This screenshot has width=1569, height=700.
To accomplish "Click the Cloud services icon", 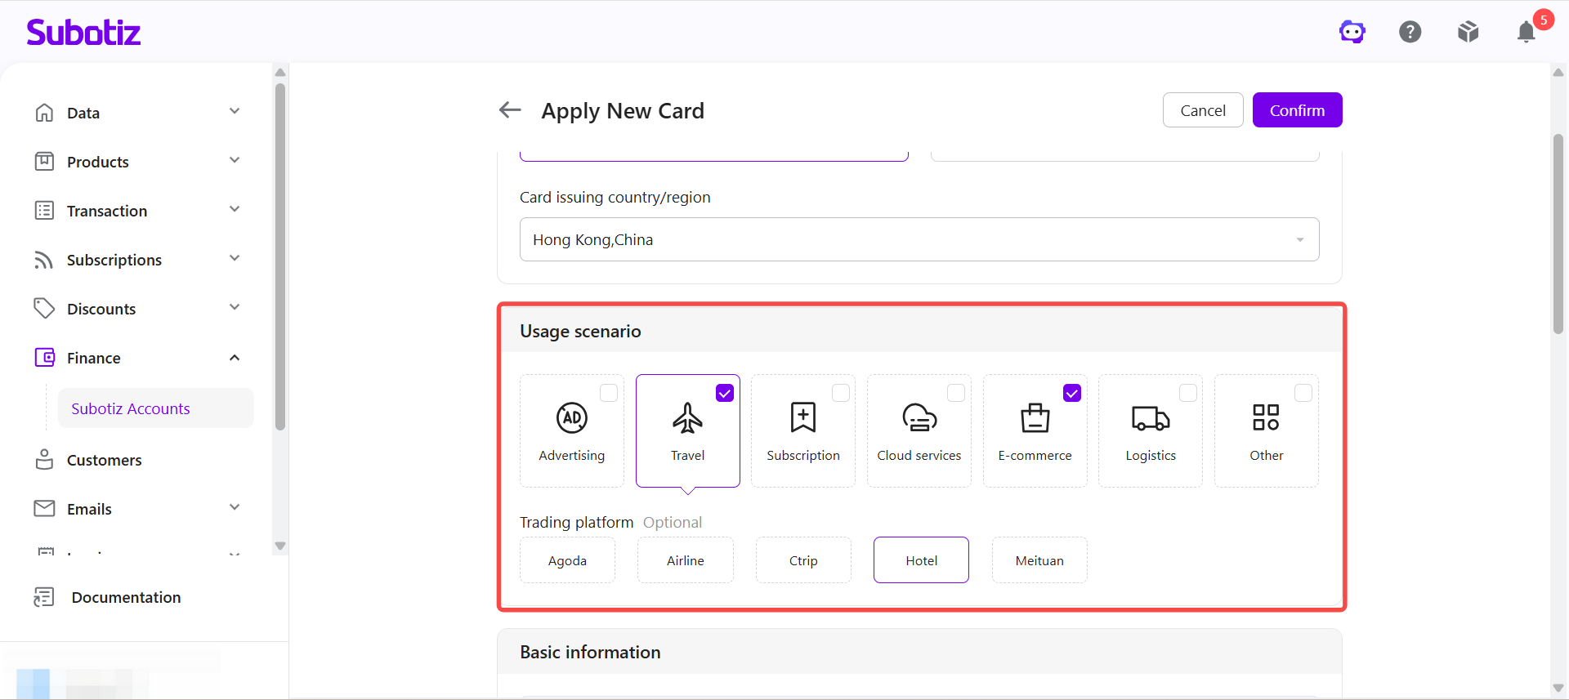I will (919, 417).
